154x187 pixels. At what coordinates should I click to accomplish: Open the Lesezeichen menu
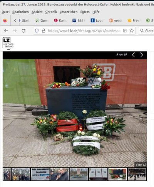tap(69, 12)
